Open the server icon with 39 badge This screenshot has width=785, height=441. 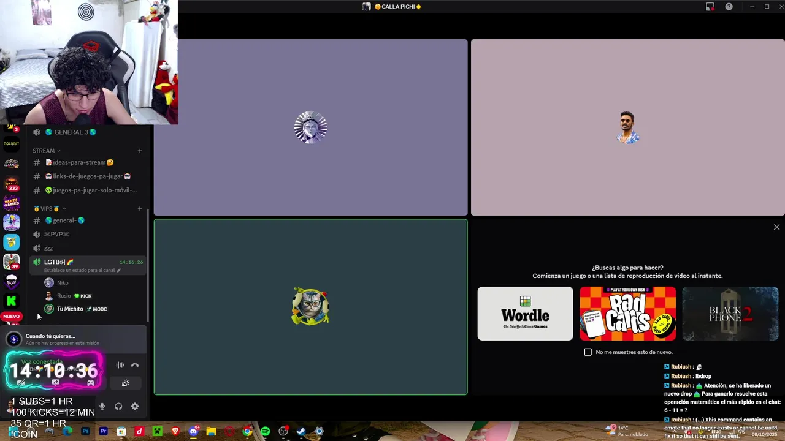click(11, 262)
